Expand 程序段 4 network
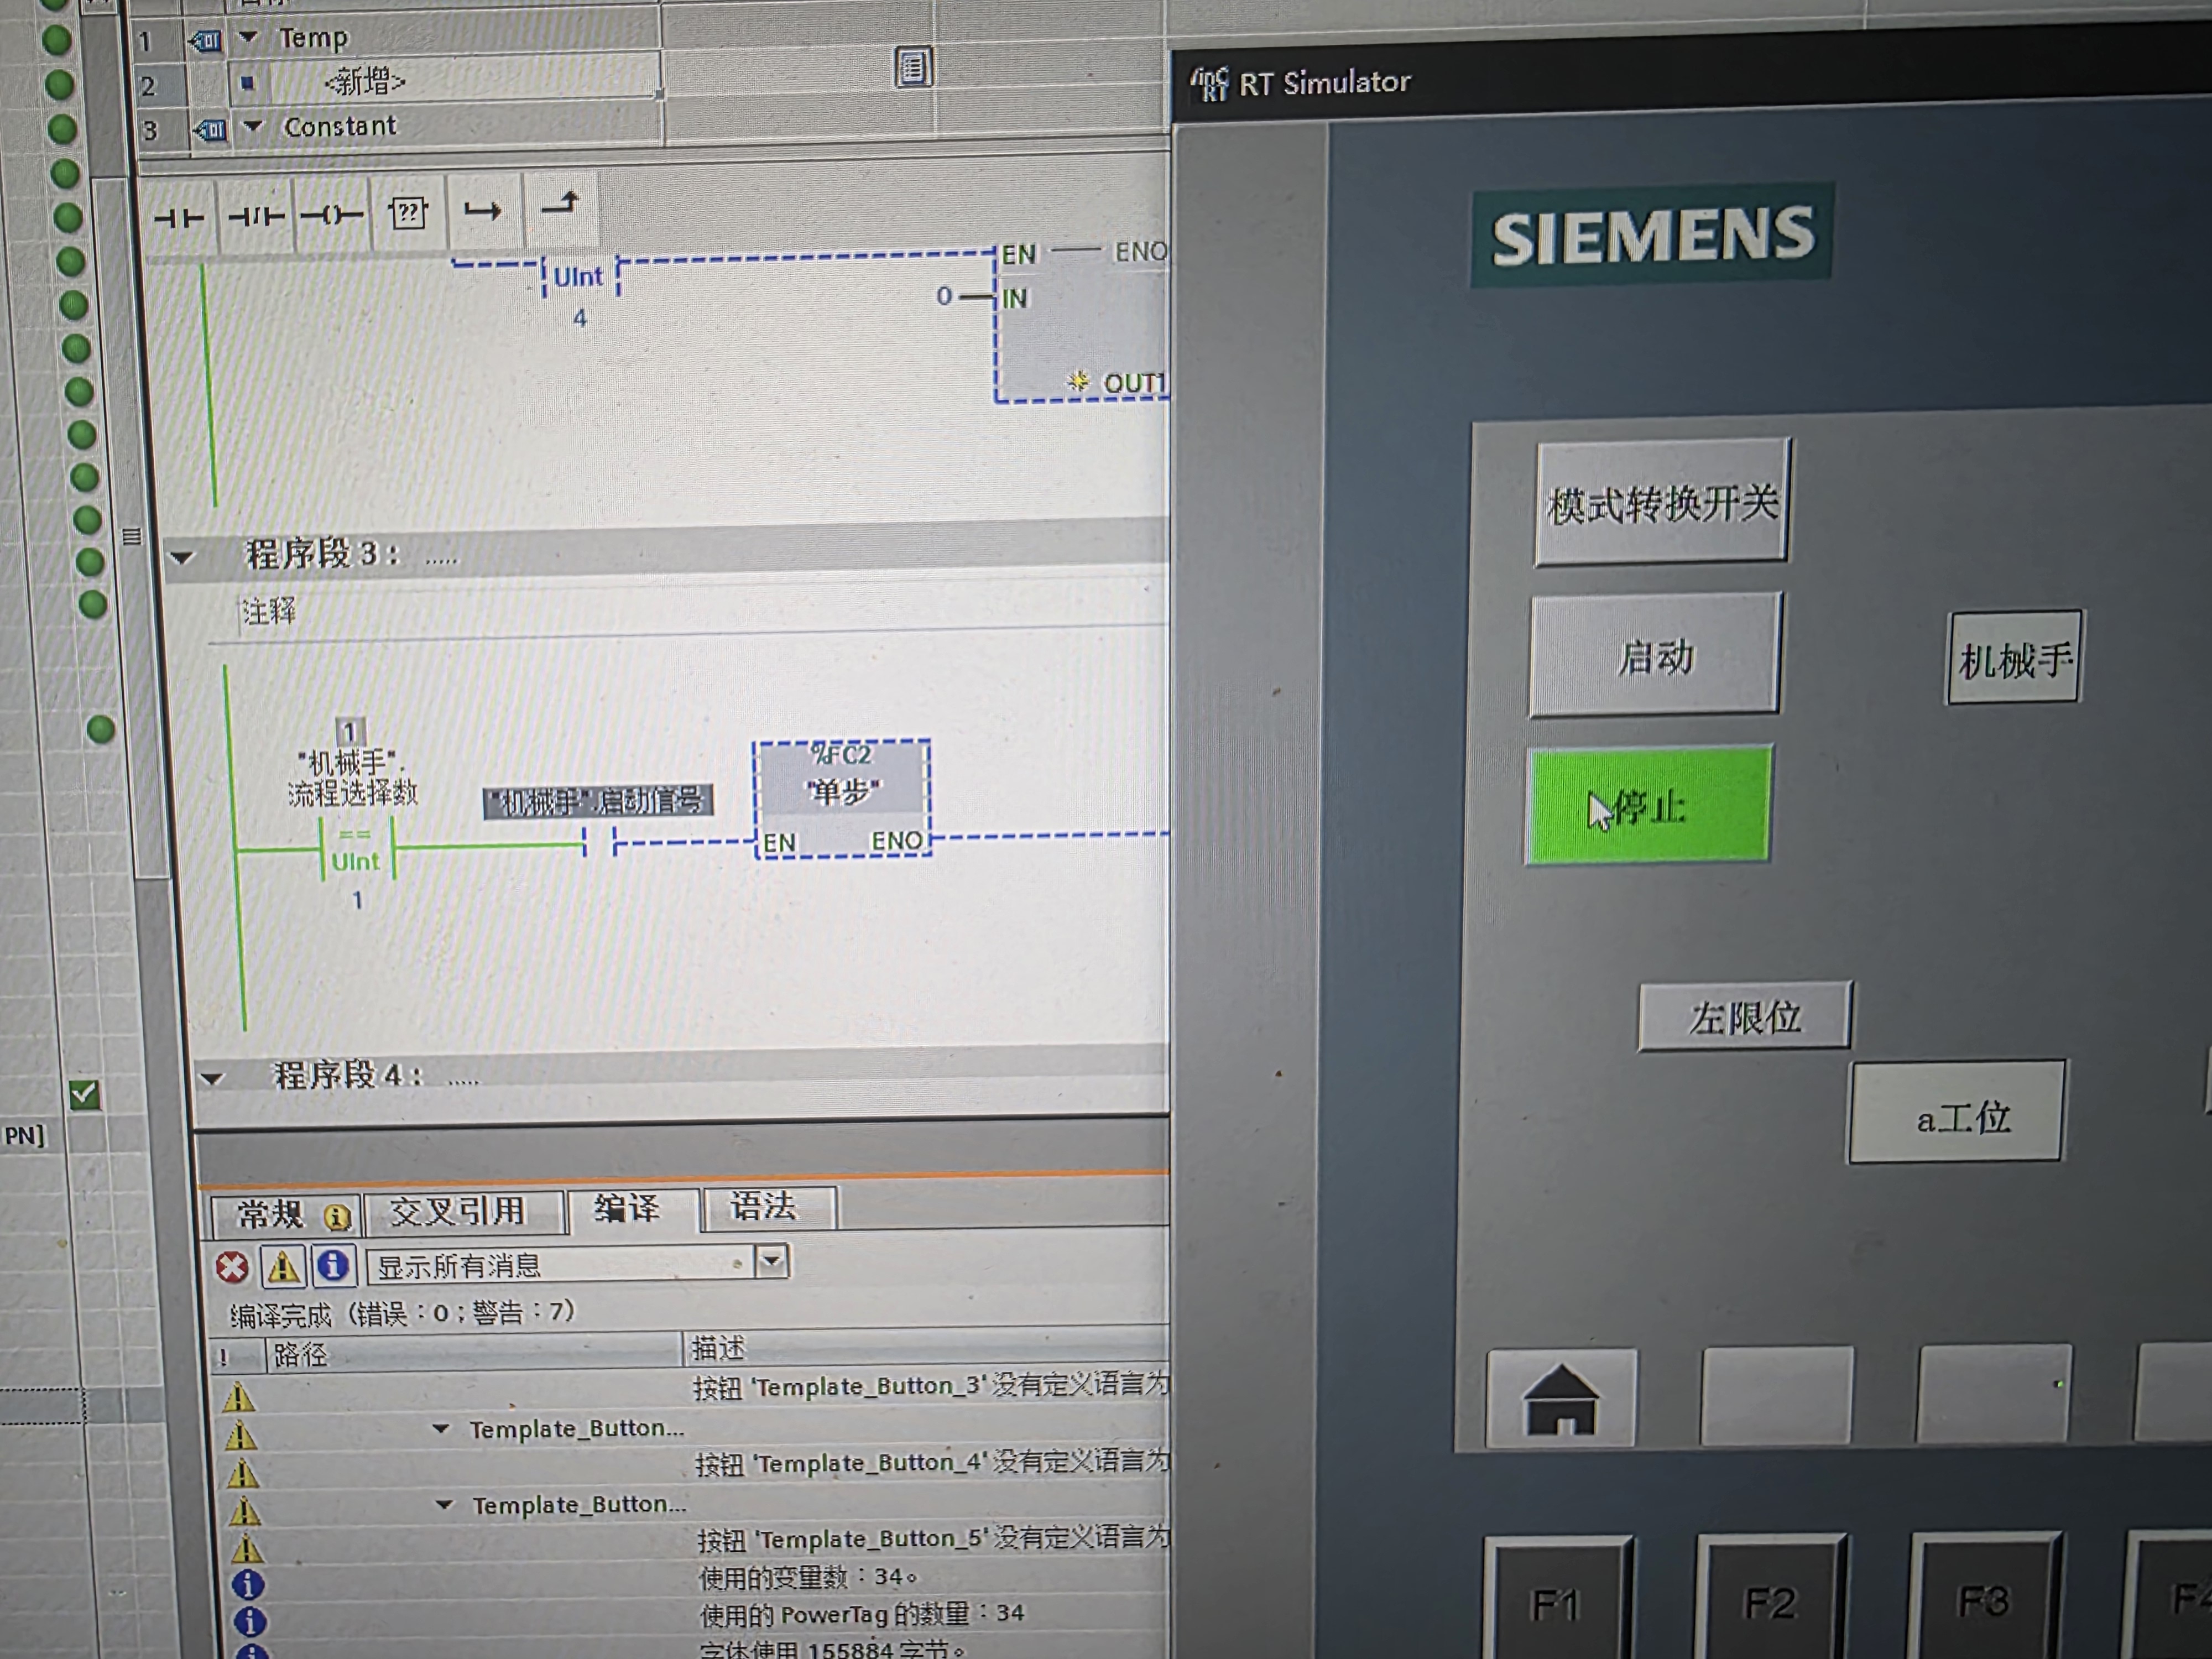 212,1078
